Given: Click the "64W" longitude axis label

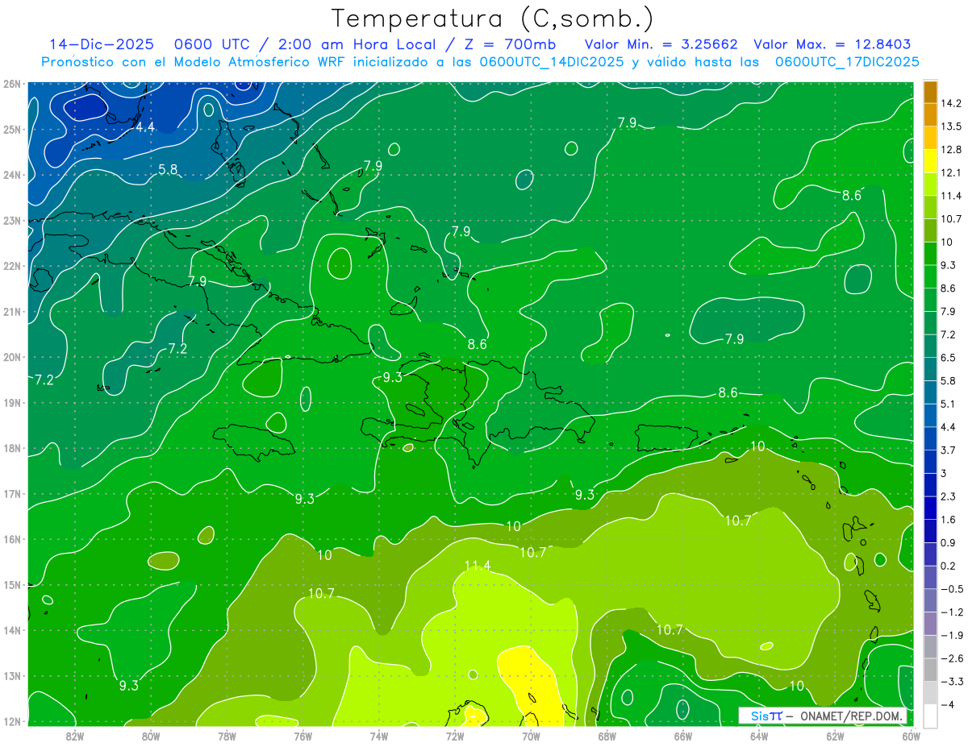Looking at the screenshot, I should pyautogui.click(x=758, y=736).
